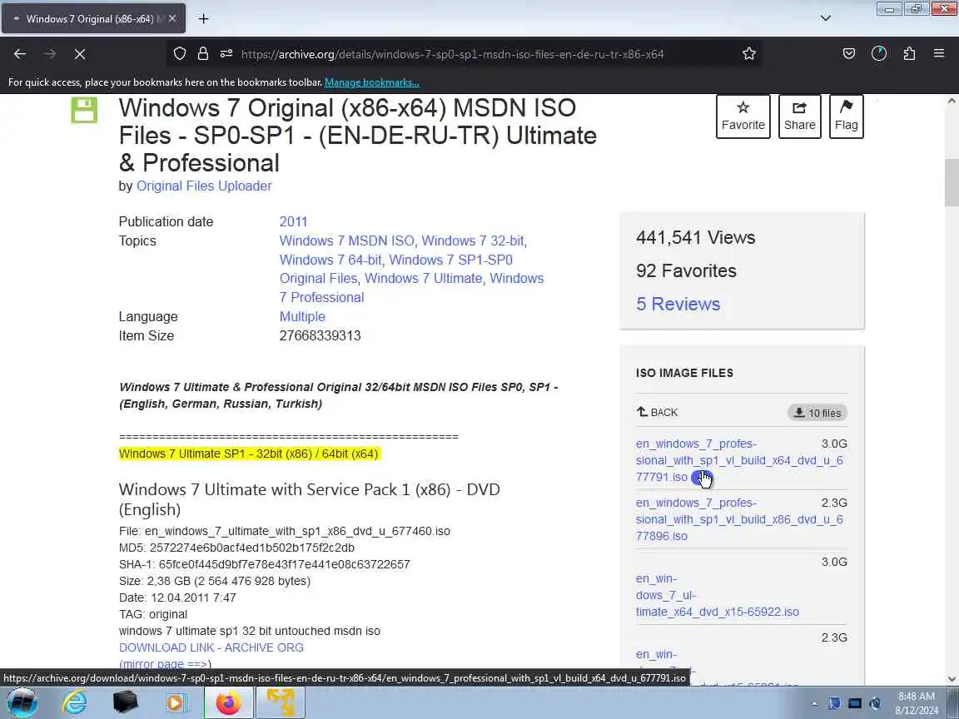
Task: Open Windows Media Player from taskbar
Action: pyautogui.click(x=176, y=702)
